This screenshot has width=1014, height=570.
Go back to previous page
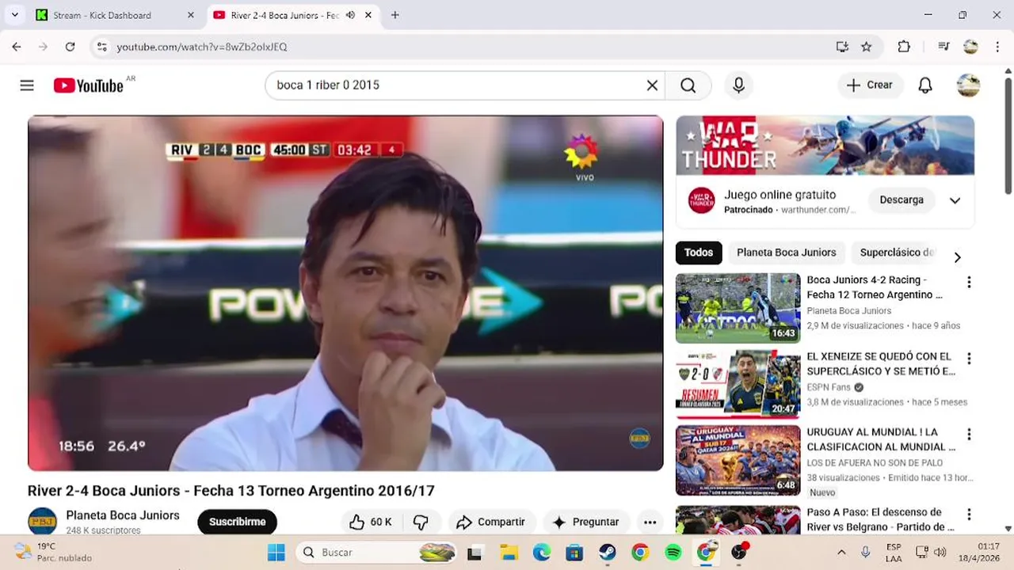(x=17, y=47)
